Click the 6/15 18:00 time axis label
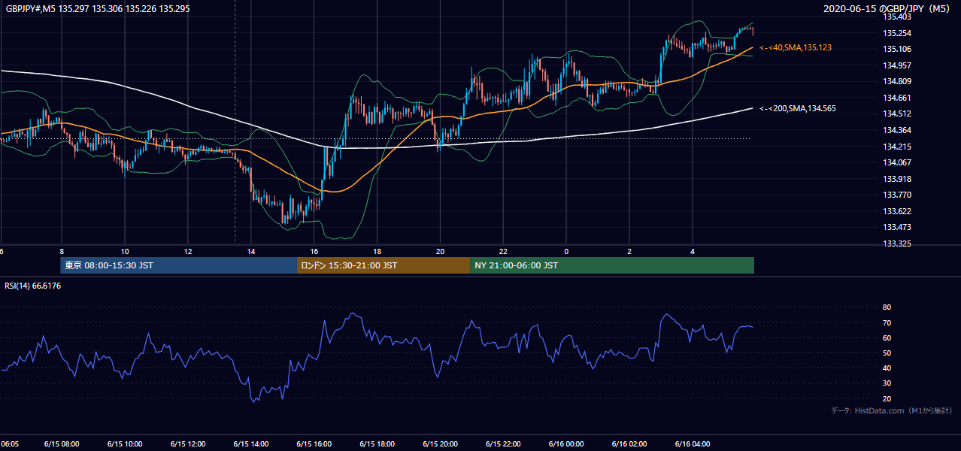Screen dimensions: 961x451 click(x=377, y=444)
